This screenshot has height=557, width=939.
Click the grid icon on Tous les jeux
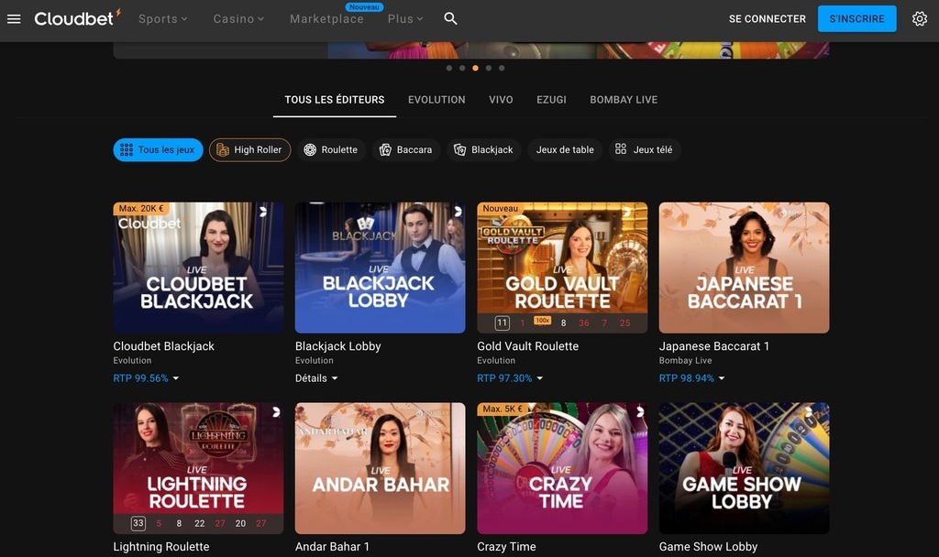click(126, 149)
